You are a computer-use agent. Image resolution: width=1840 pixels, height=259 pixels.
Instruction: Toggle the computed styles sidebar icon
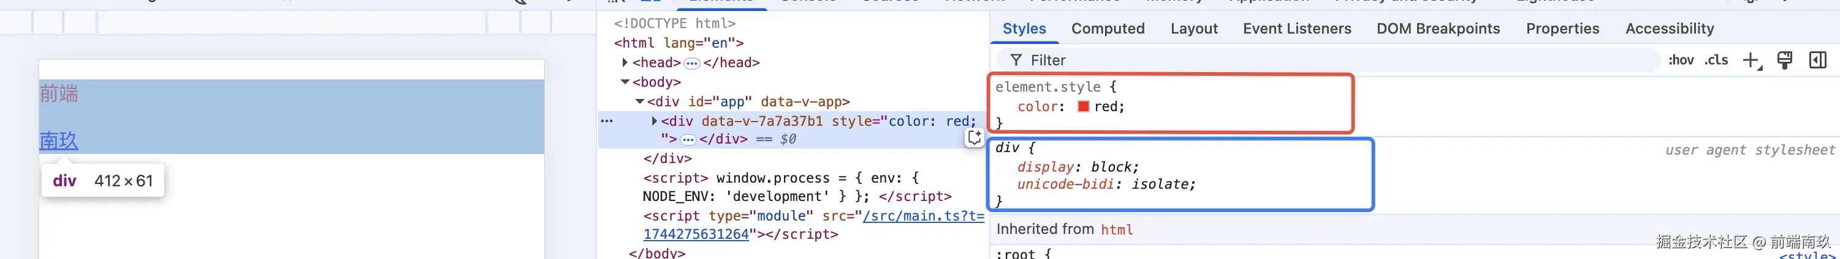[1818, 60]
